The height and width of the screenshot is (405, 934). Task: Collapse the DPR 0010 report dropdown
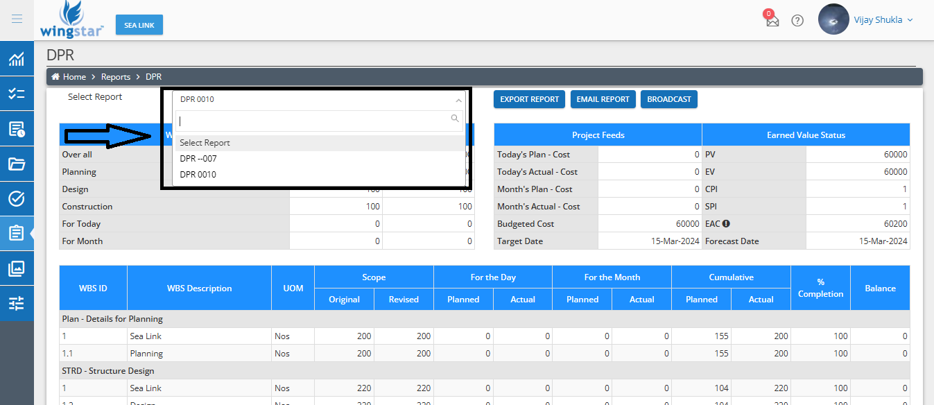[319, 99]
